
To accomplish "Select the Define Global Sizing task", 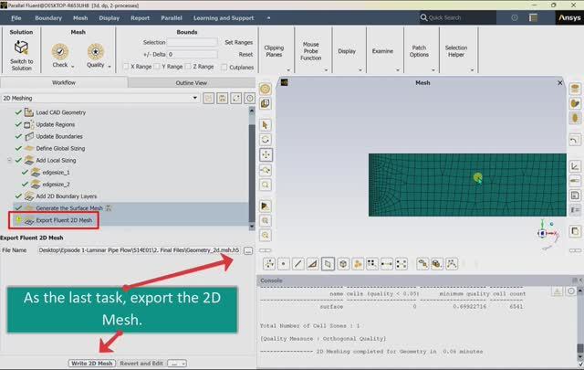I will click(x=60, y=148).
